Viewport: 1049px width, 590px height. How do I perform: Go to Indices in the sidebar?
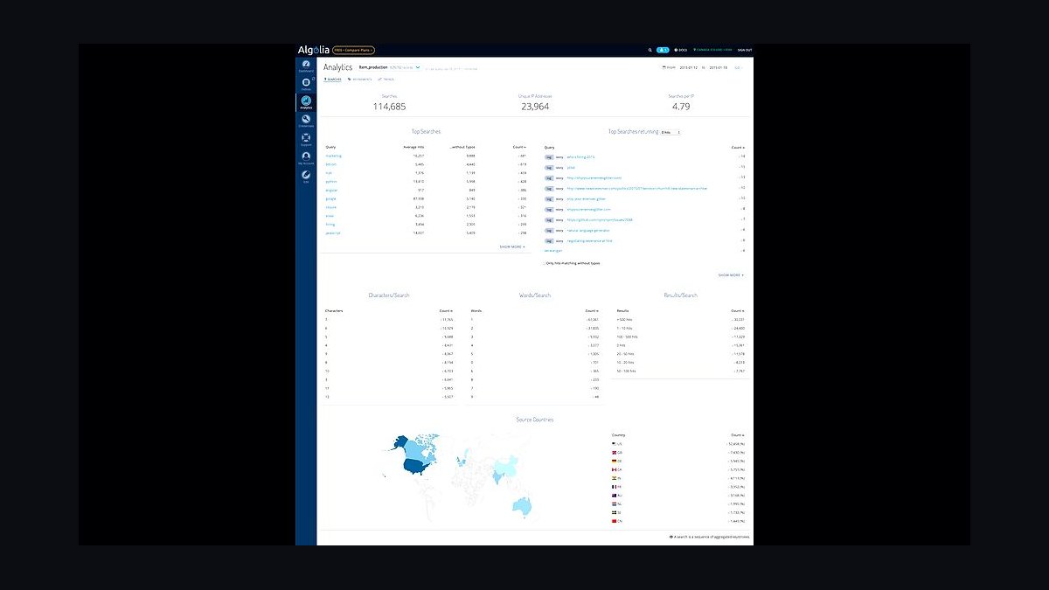(x=306, y=83)
